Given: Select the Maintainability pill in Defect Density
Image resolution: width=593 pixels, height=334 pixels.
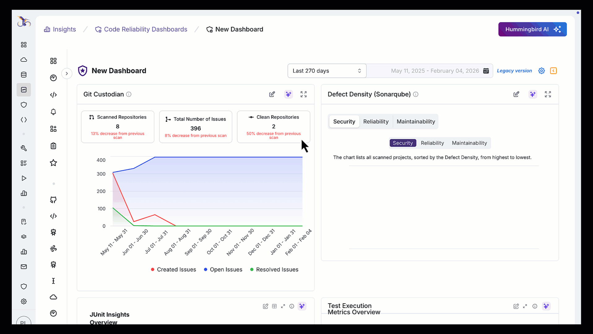Looking at the screenshot, I should click(x=469, y=143).
